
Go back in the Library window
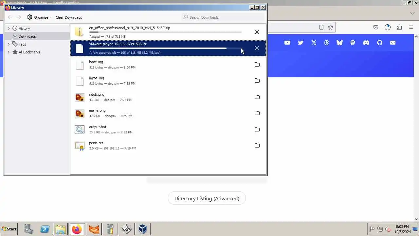pos(10,17)
